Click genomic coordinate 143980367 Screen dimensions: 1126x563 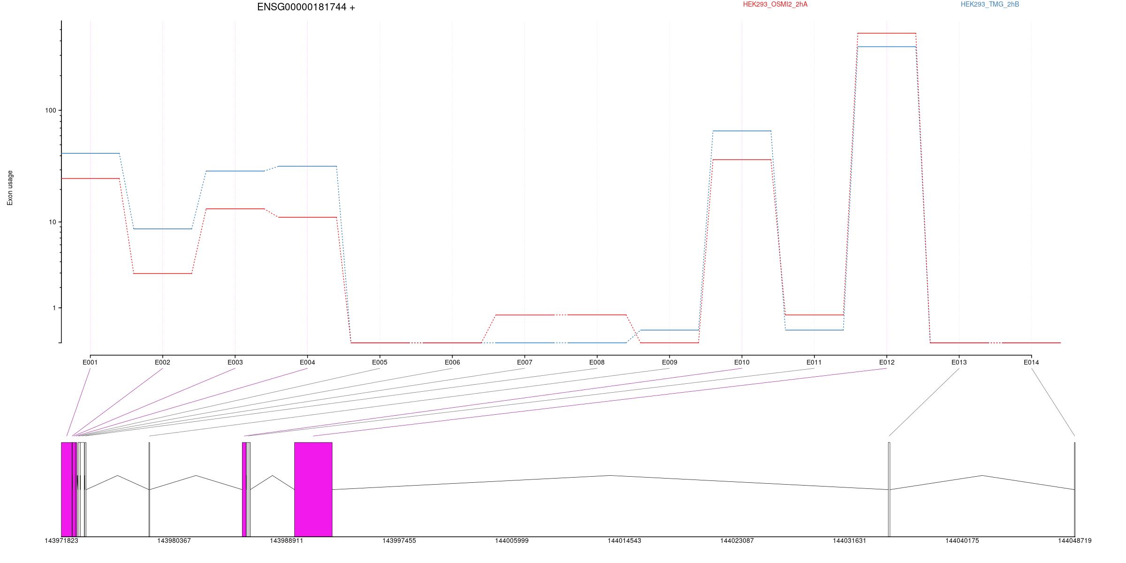(x=174, y=540)
